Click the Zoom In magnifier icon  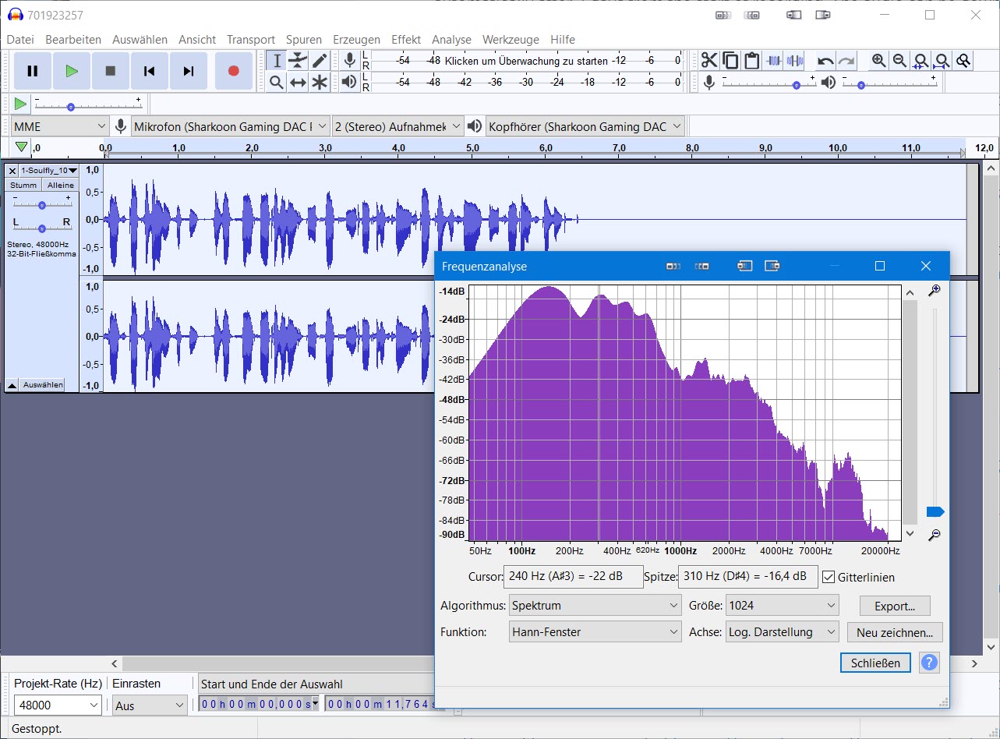[x=878, y=61]
